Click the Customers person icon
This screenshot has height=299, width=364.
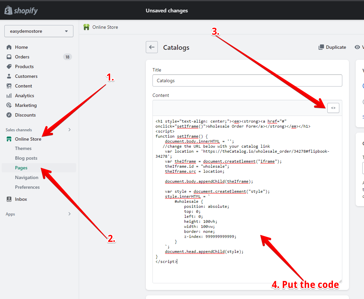9,76
